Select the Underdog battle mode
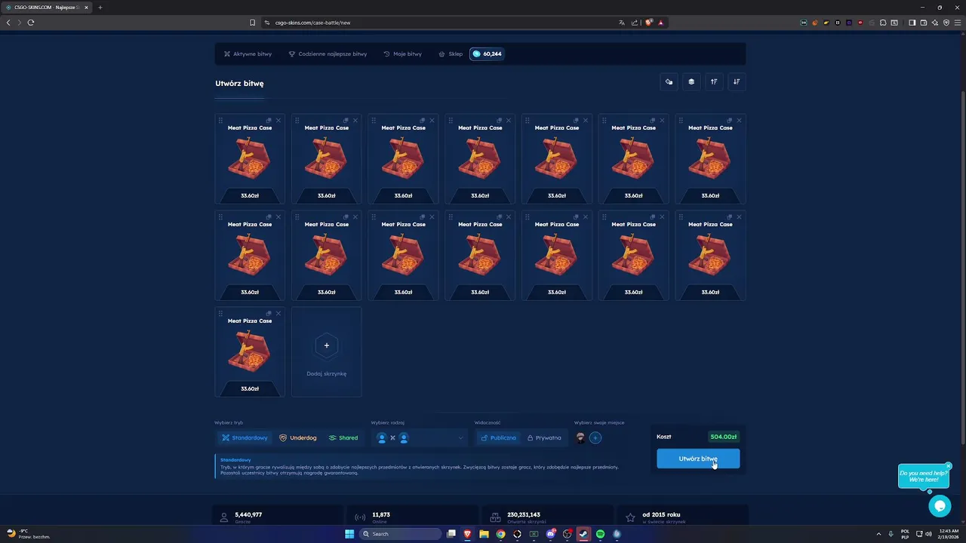This screenshot has width=966, height=543. [297, 438]
